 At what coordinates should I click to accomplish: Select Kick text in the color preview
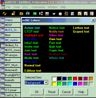click(x=31, y=54)
